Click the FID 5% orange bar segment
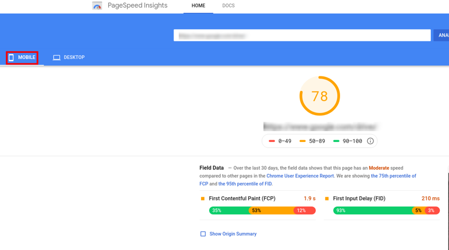Viewport: 449px width, 250px height. coord(418,211)
